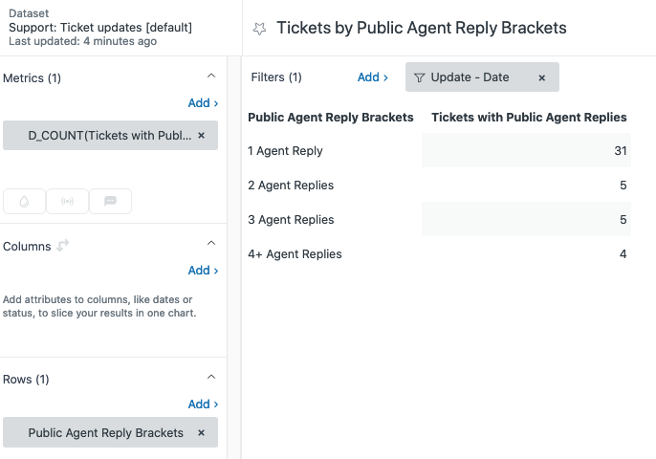Collapse the Columns section

211,245
